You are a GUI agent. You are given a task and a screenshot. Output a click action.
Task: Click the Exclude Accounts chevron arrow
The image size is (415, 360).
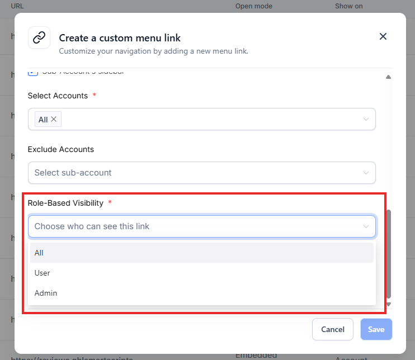tap(366, 173)
